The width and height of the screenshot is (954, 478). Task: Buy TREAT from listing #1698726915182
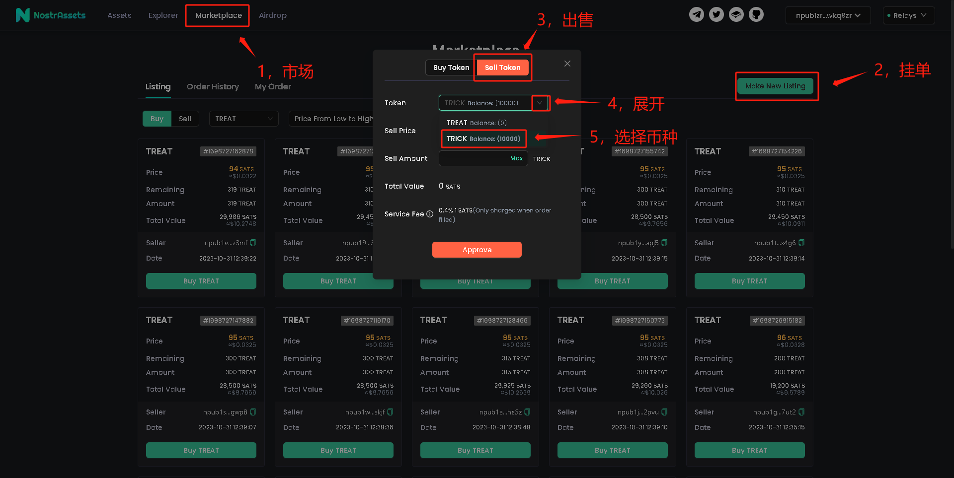tap(750, 450)
